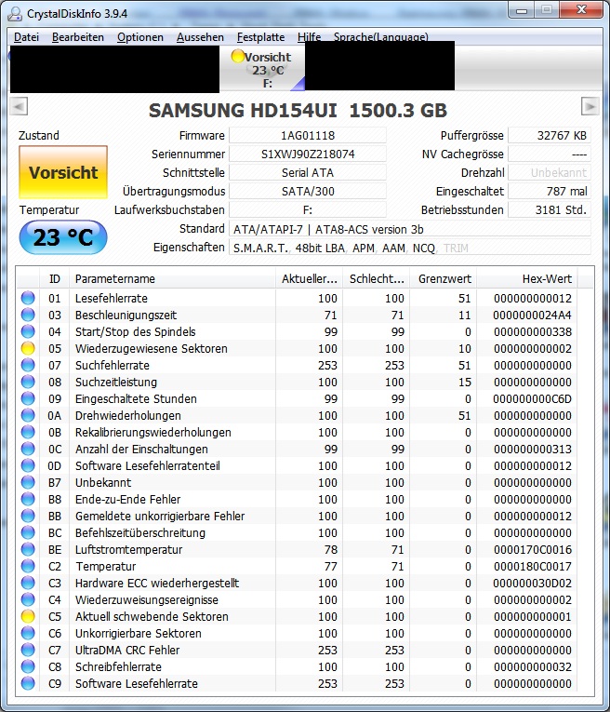Click status icon for Ende-zu-Ende Fehler

[28, 499]
